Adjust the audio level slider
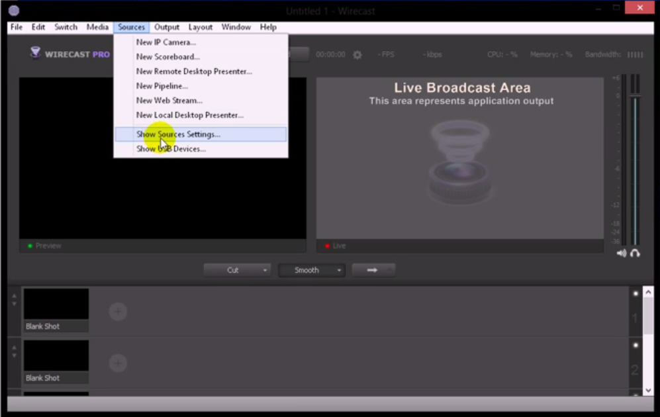This screenshot has width=660, height=417. pos(635,97)
